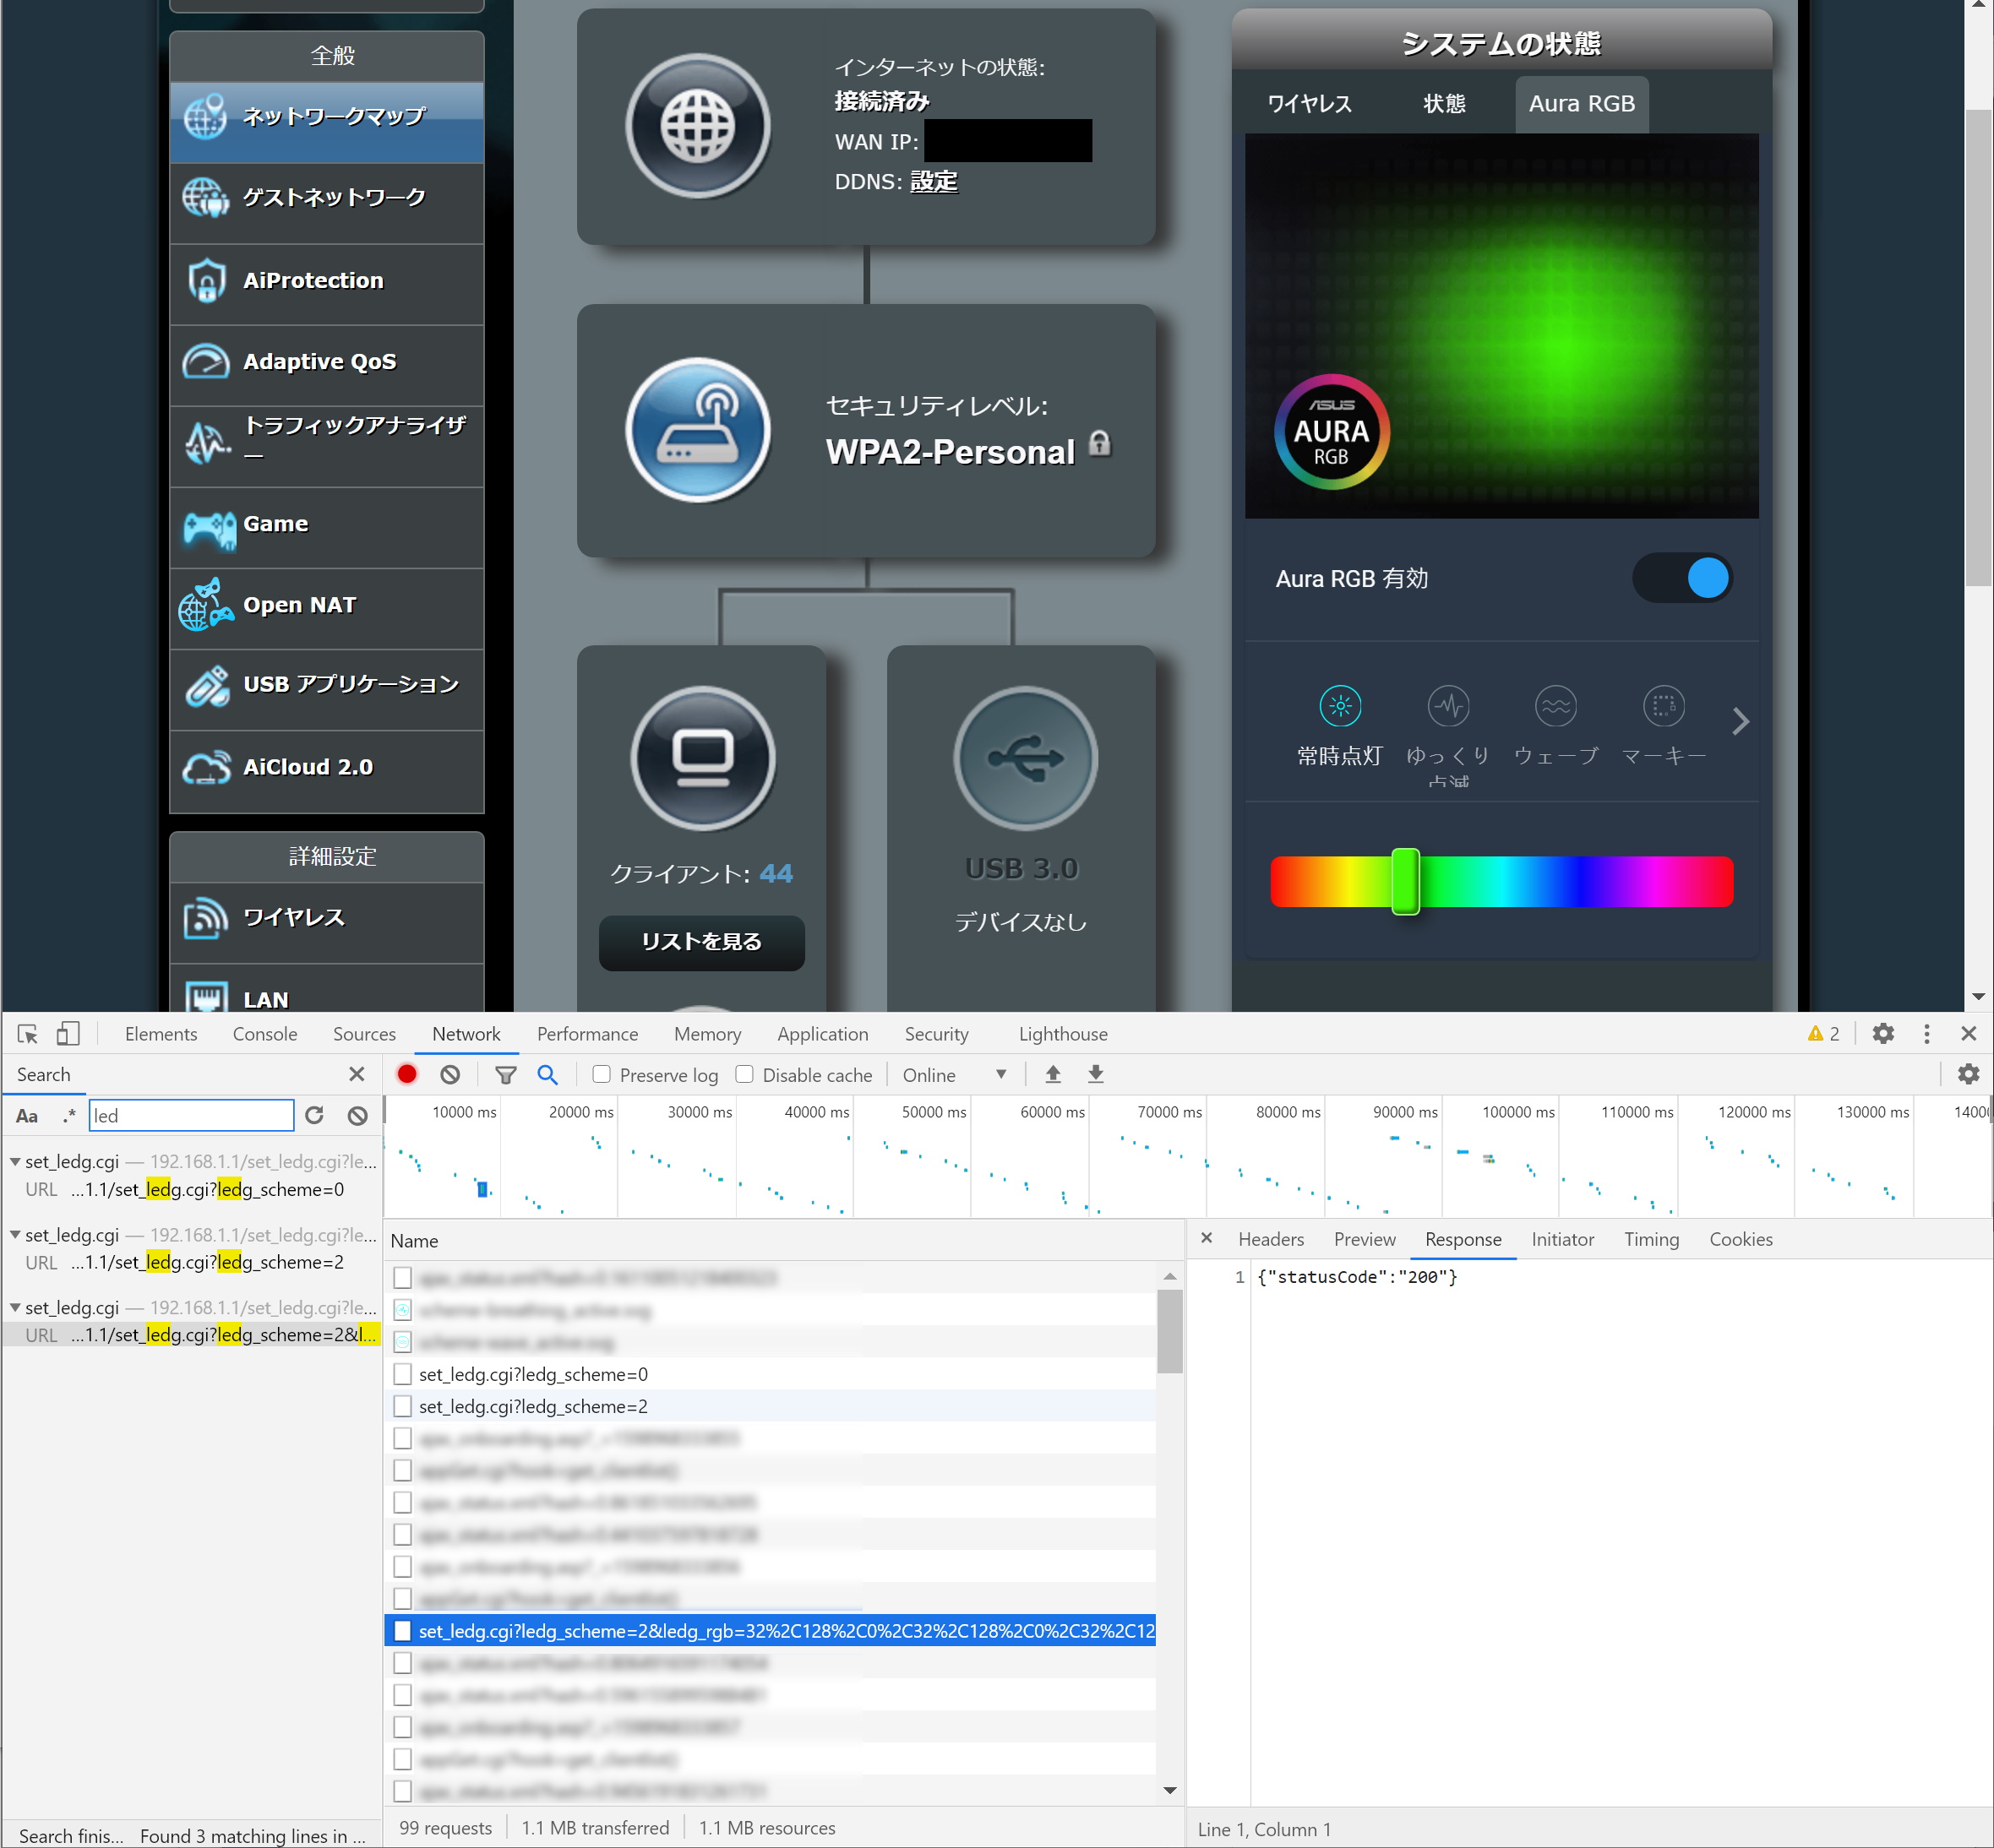Click the リストを見る client list button
Viewport: 1994px width, 1848px height.
[x=701, y=941]
